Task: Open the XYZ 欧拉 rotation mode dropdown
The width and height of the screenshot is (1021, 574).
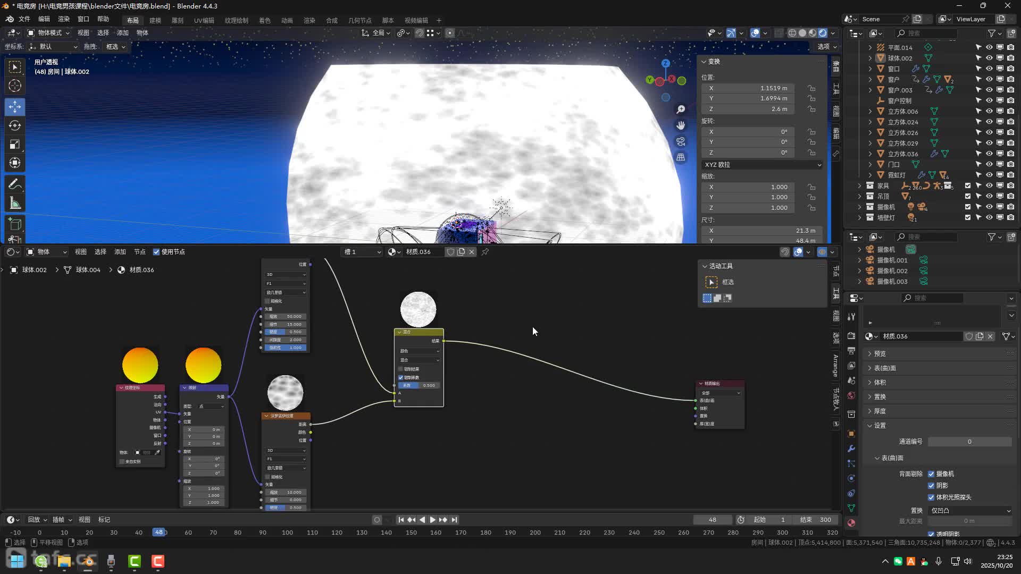Action: coord(762,165)
